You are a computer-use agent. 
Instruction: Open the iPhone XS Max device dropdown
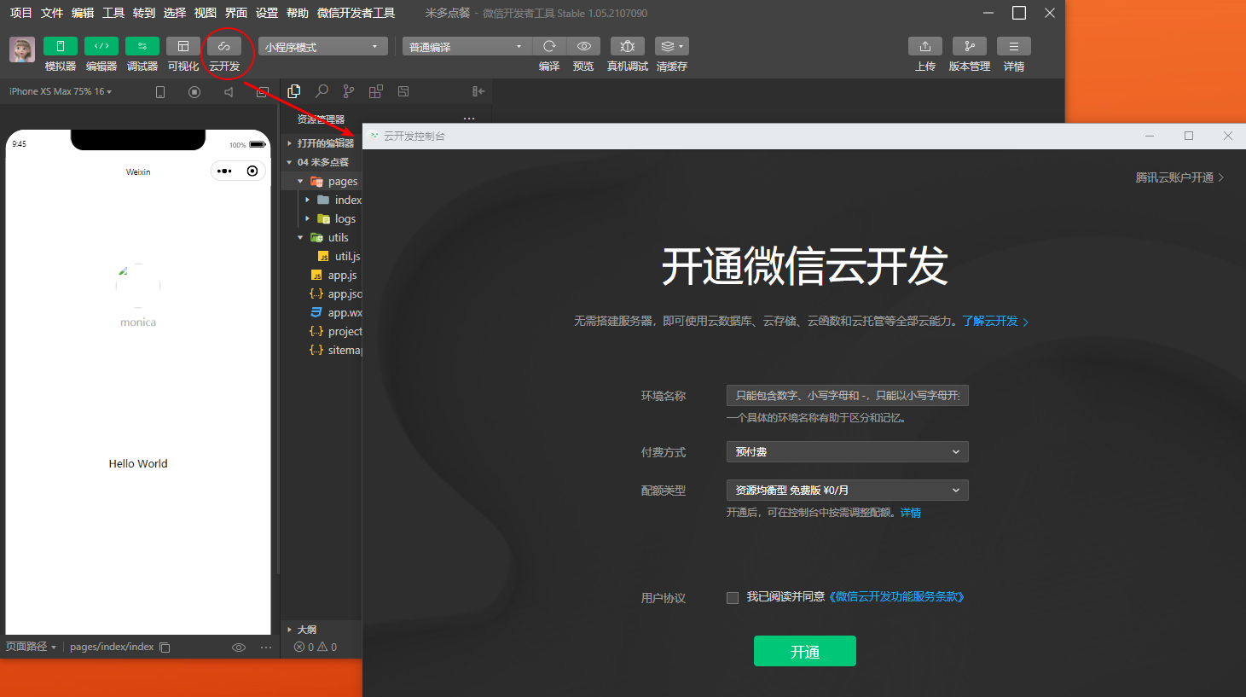tap(61, 91)
